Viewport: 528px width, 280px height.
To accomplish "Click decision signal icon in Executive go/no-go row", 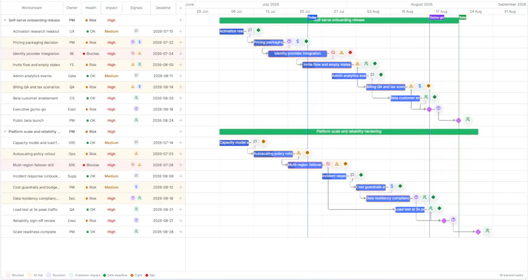I will (136, 109).
